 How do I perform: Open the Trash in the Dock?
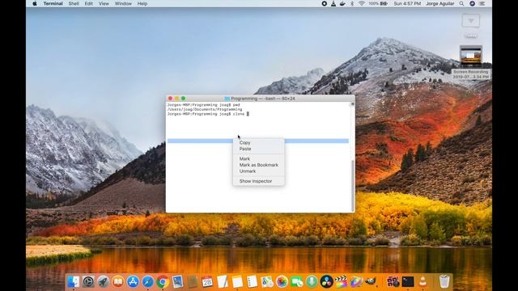click(x=444, y=281)
